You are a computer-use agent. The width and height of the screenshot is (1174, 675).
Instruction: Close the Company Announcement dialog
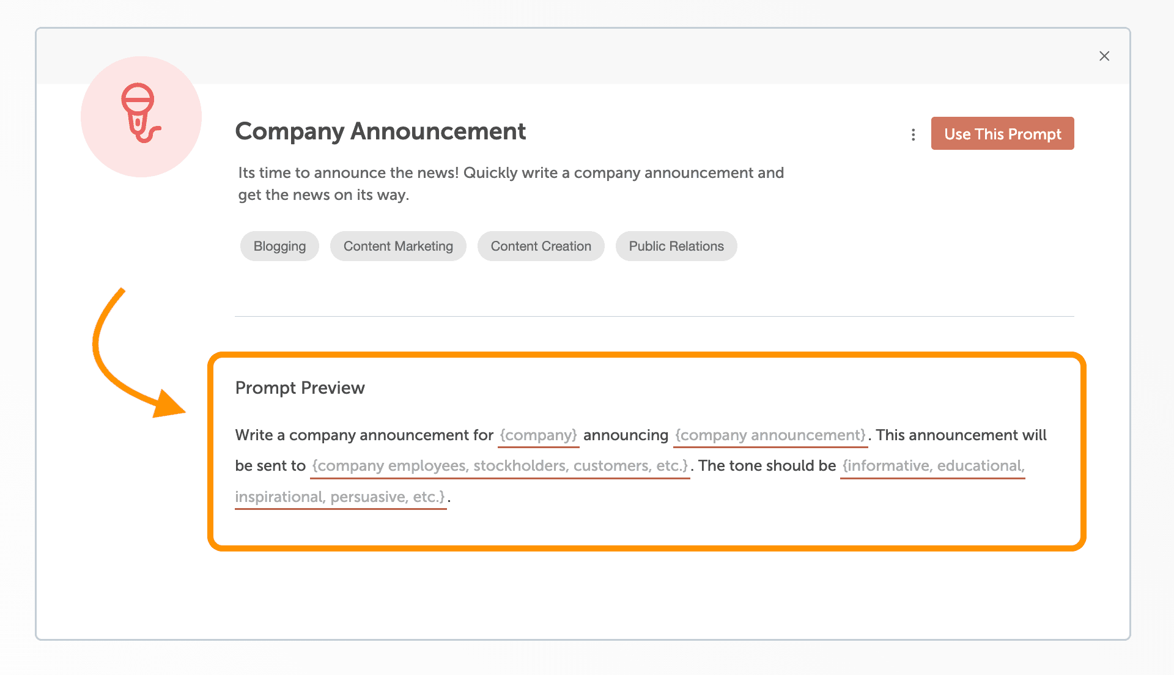click(1104, 56)
